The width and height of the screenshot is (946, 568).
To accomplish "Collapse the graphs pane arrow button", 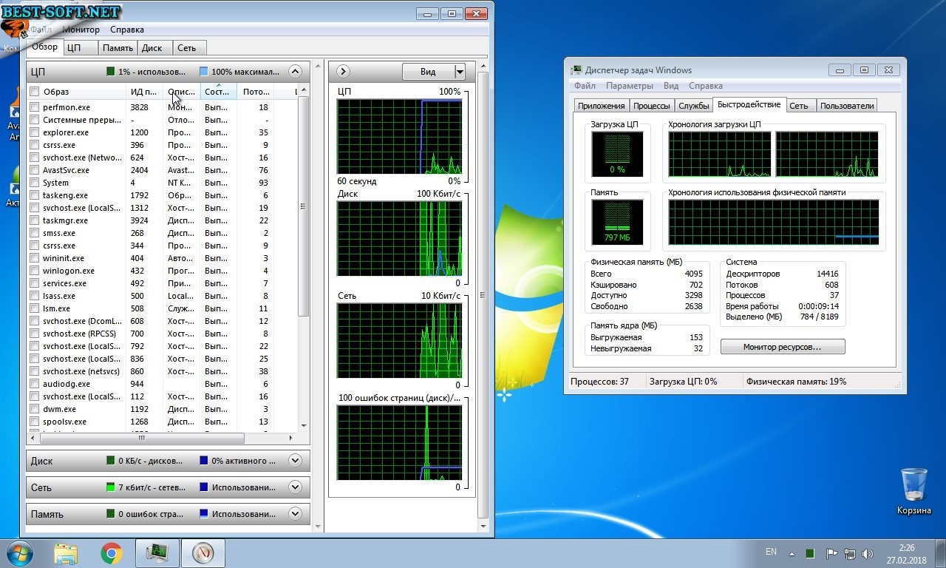I will (343, 72).
